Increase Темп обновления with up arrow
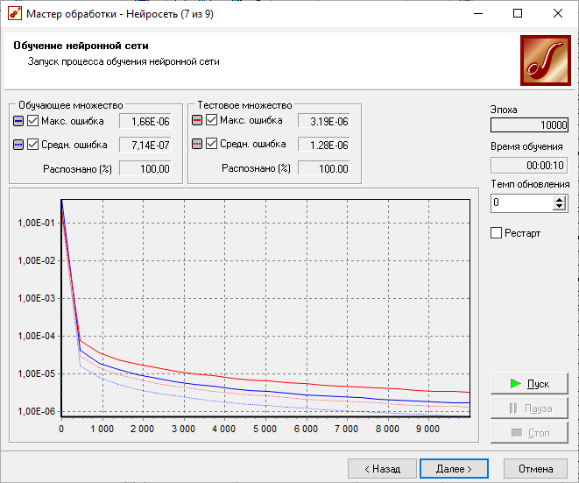The width and height of the screenshot is (579, 483). coord(560,200)
